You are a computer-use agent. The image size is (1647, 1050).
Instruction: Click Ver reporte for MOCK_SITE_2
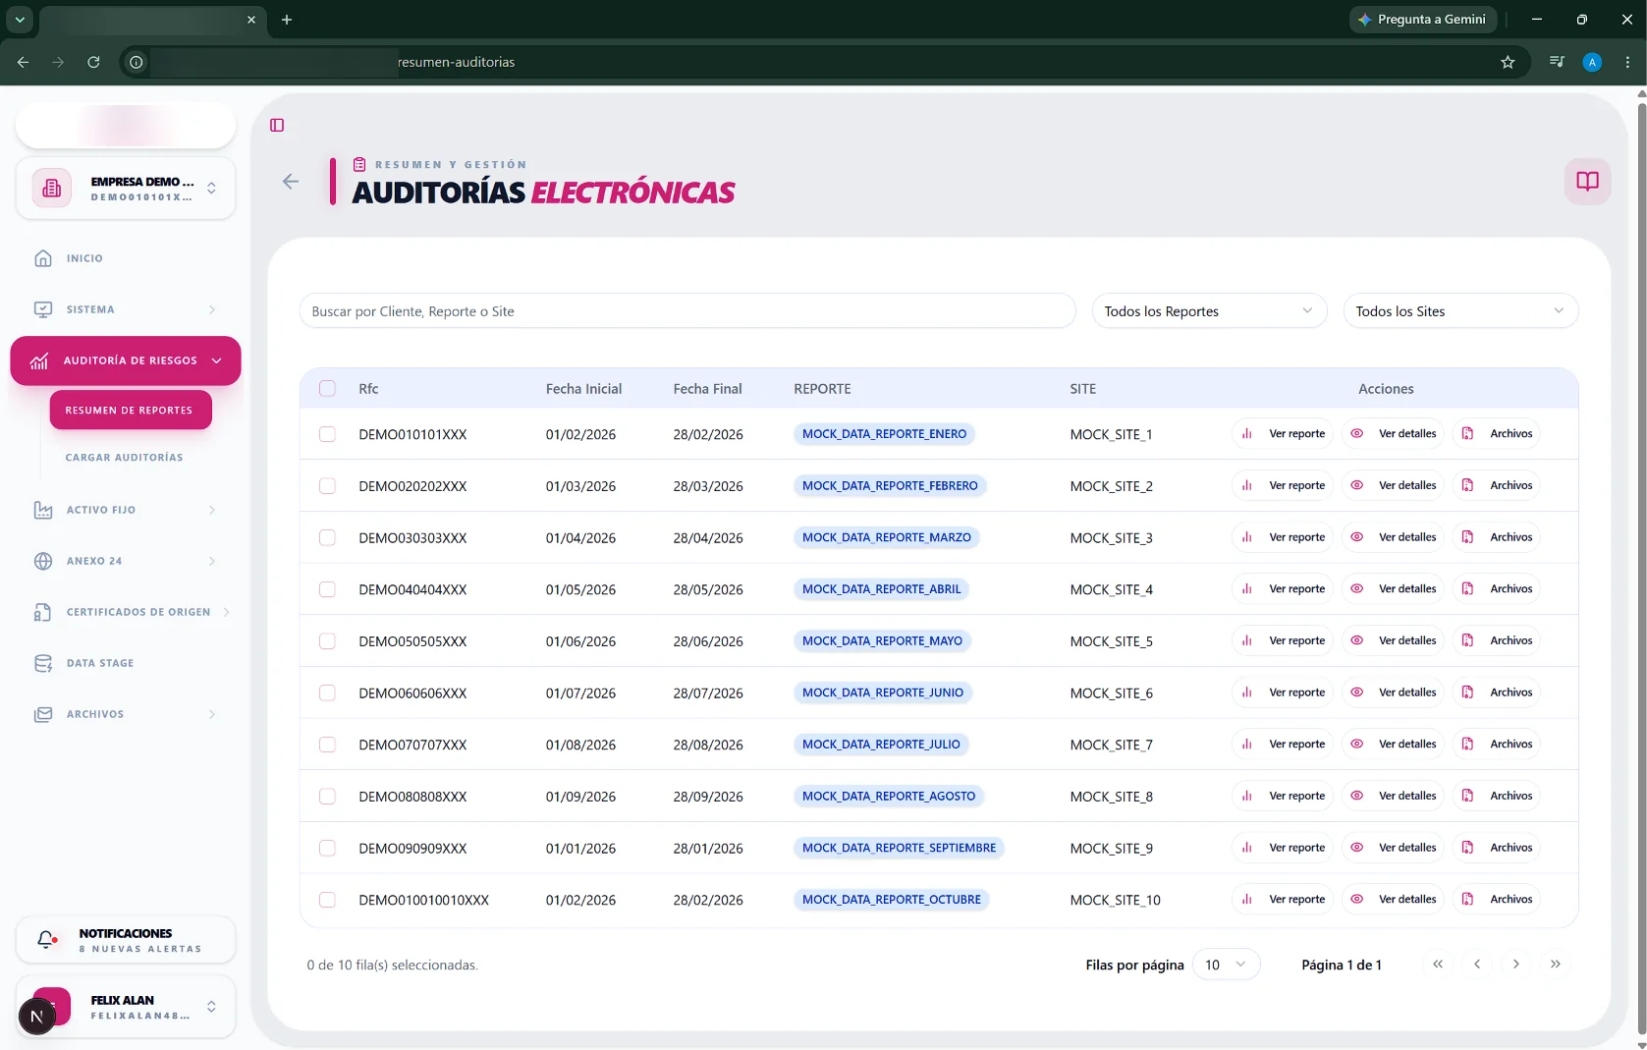(1282, 485)
